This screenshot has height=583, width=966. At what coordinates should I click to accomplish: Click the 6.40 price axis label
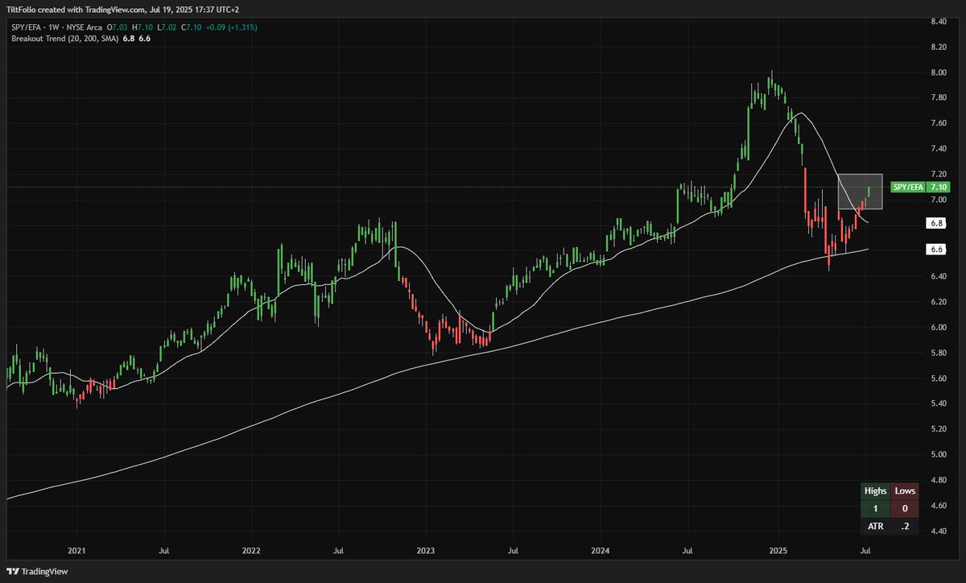click(x=938, y=276)
